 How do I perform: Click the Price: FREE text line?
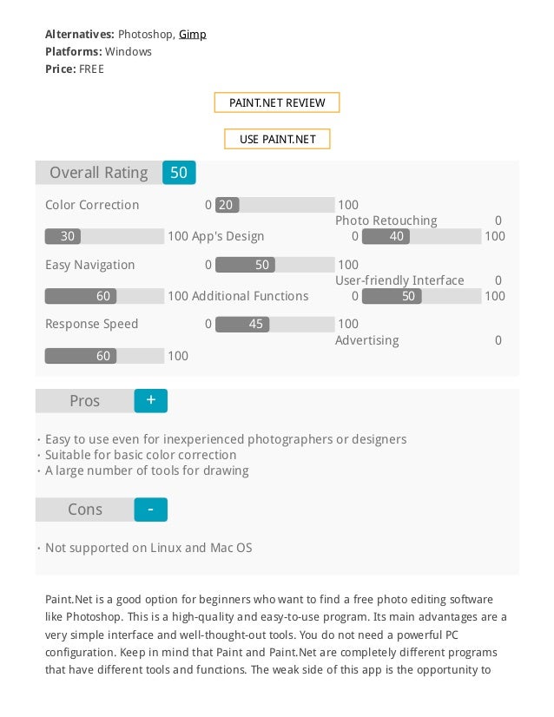(x=75, y=69)
